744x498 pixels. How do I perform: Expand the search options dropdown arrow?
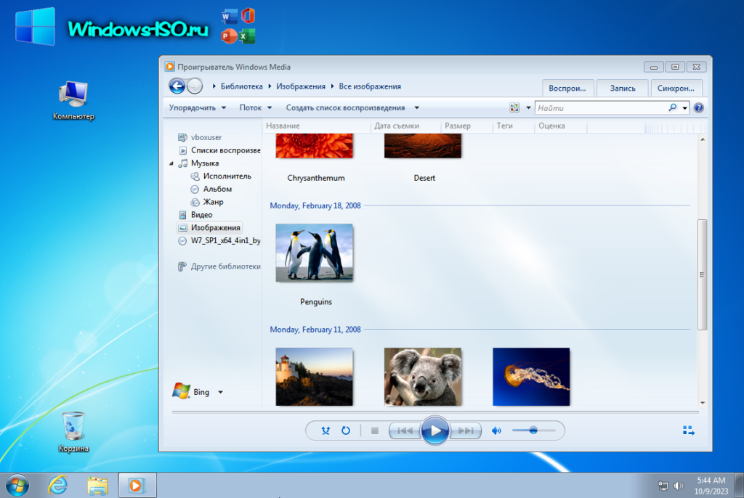pyautogui.click(x=684, y=108)
